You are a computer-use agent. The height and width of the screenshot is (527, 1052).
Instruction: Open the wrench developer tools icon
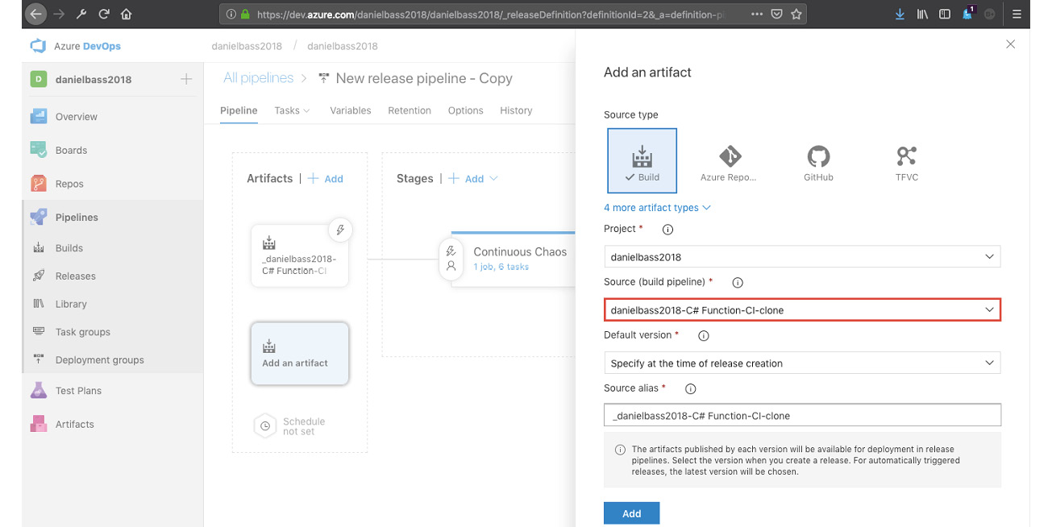81,14
